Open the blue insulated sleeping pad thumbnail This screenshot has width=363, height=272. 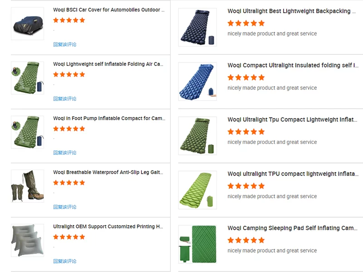pos(197,81)
